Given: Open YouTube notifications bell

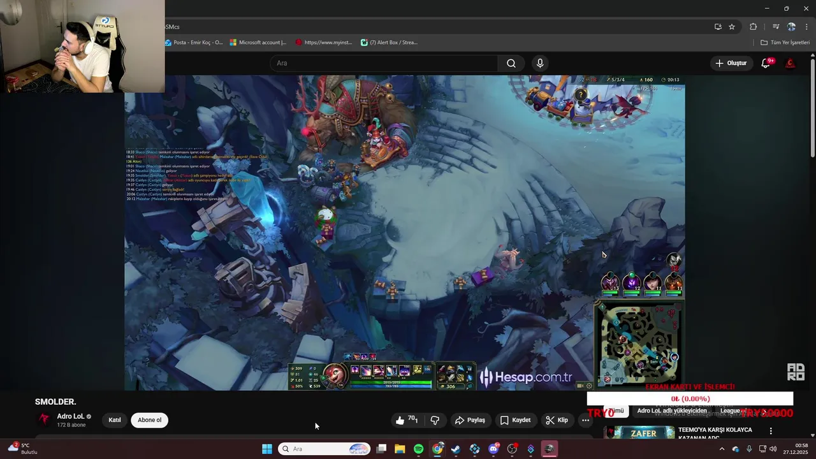Looking at the screenshot, I should coord(766,63).
